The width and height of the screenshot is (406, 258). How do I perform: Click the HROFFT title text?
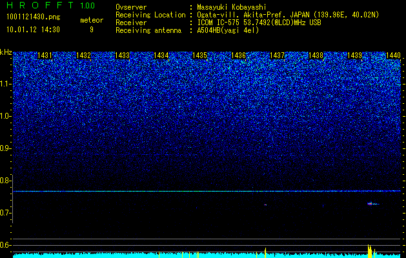coord(40,5)
